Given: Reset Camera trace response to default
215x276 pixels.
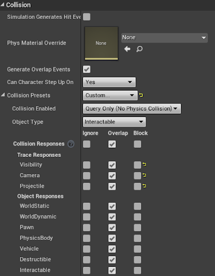Looking at the screenshot, I should (x=144, y=175).
